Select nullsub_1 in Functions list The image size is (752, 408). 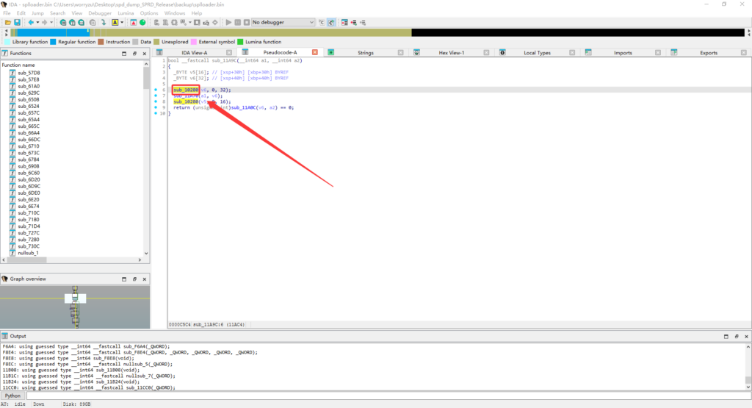[28, 253]
